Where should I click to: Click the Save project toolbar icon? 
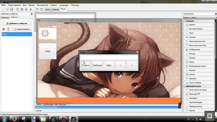(x=12, y=9)
